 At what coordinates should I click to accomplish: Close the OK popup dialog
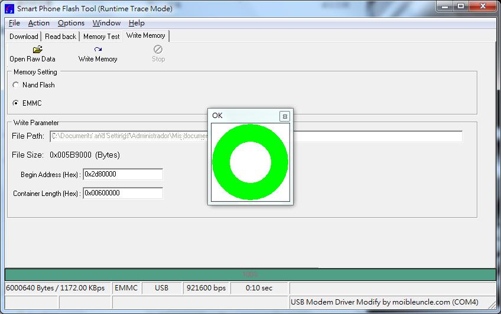285,116
